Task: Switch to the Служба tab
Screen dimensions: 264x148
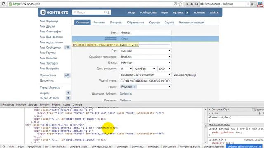Action: click(x=169, y=23)
